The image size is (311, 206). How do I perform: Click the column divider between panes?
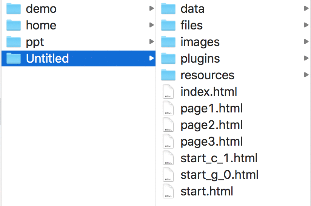(x=156, y=103)
